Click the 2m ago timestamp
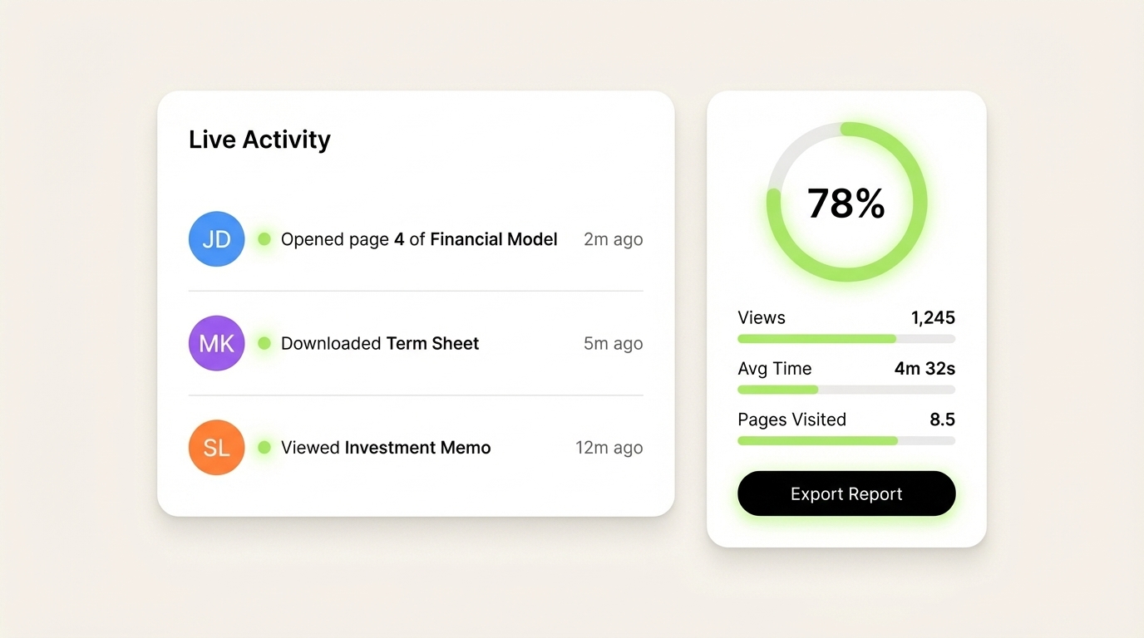Screen dimensions: 1144x638 click(x=613, y=238)
